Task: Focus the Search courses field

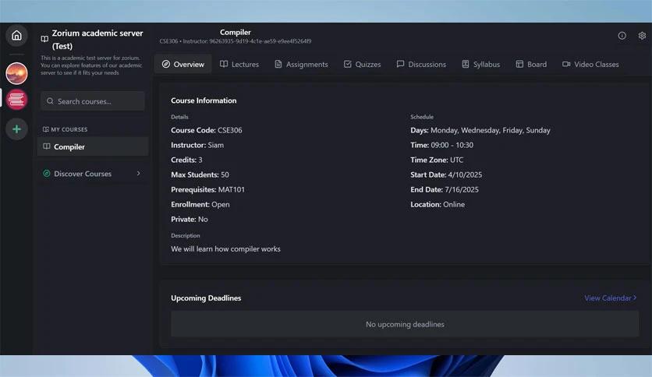Action: (93, 101)
